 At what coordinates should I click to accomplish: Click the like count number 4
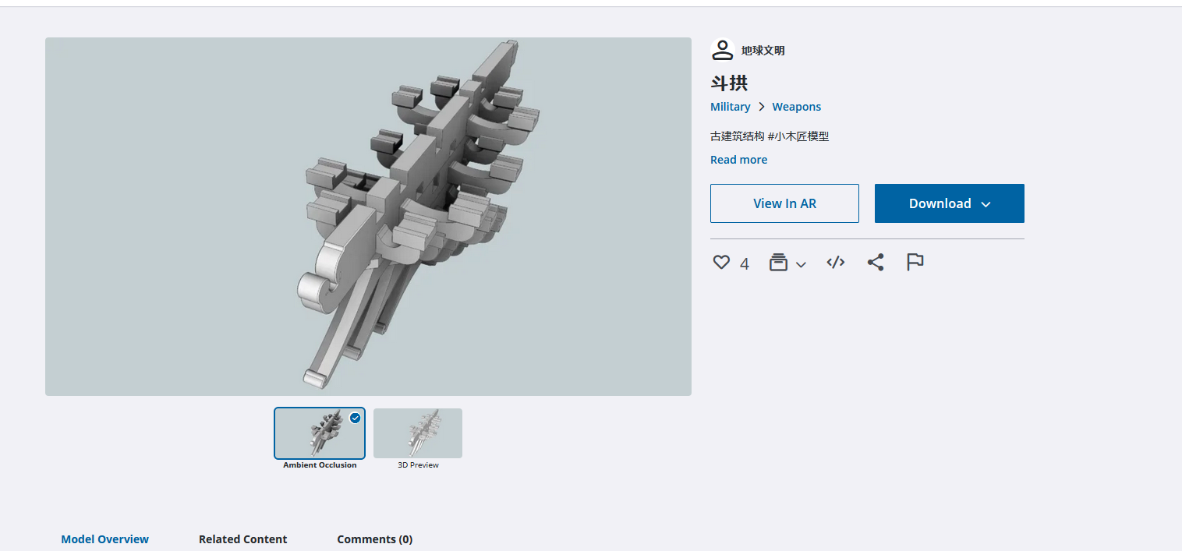coord(745,264)
